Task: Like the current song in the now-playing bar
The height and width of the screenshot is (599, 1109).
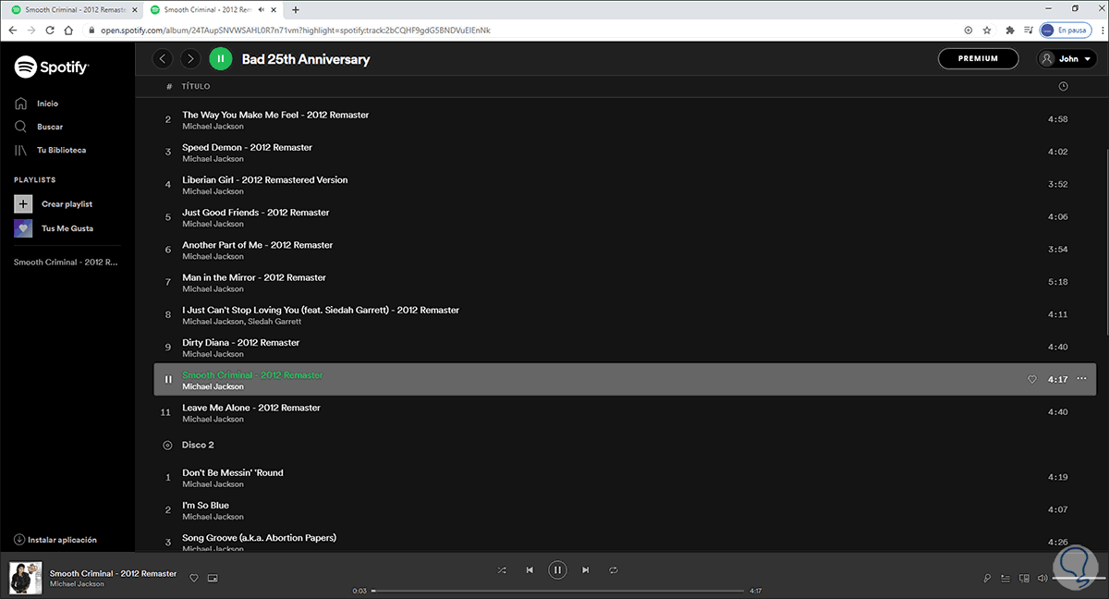Action: coord(194,578)
